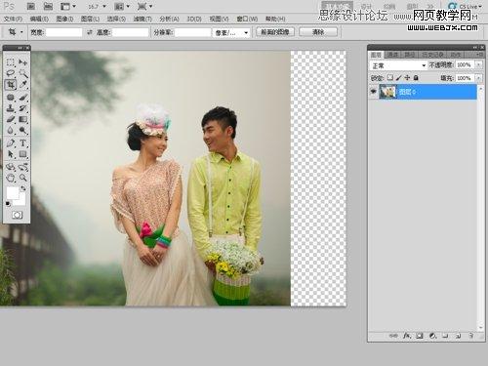Select the Pen tool
This screenshot has height=366, width=488.
tap(11, 142)
